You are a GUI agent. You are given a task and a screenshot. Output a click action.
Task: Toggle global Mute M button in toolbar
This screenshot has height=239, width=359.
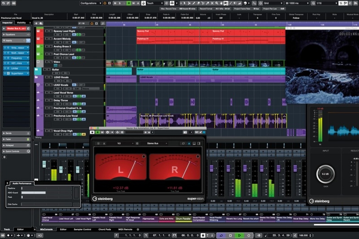click(115, 3)
